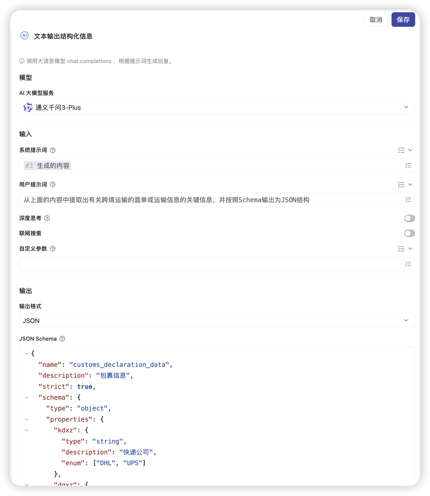
Task: Expand the variable type selector for 自定义参数
Action: [x=405, y=249]
